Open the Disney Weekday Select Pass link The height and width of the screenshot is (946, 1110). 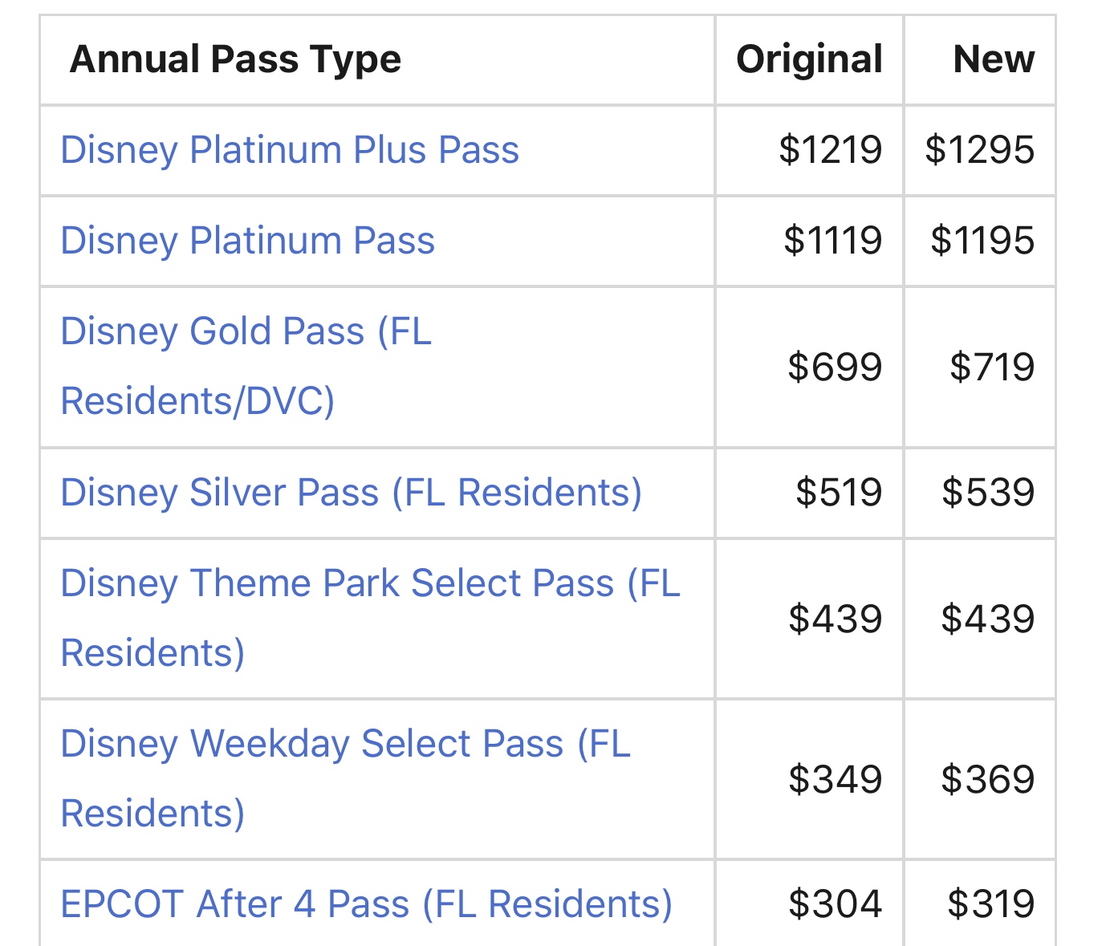click(x=345, y=744)
